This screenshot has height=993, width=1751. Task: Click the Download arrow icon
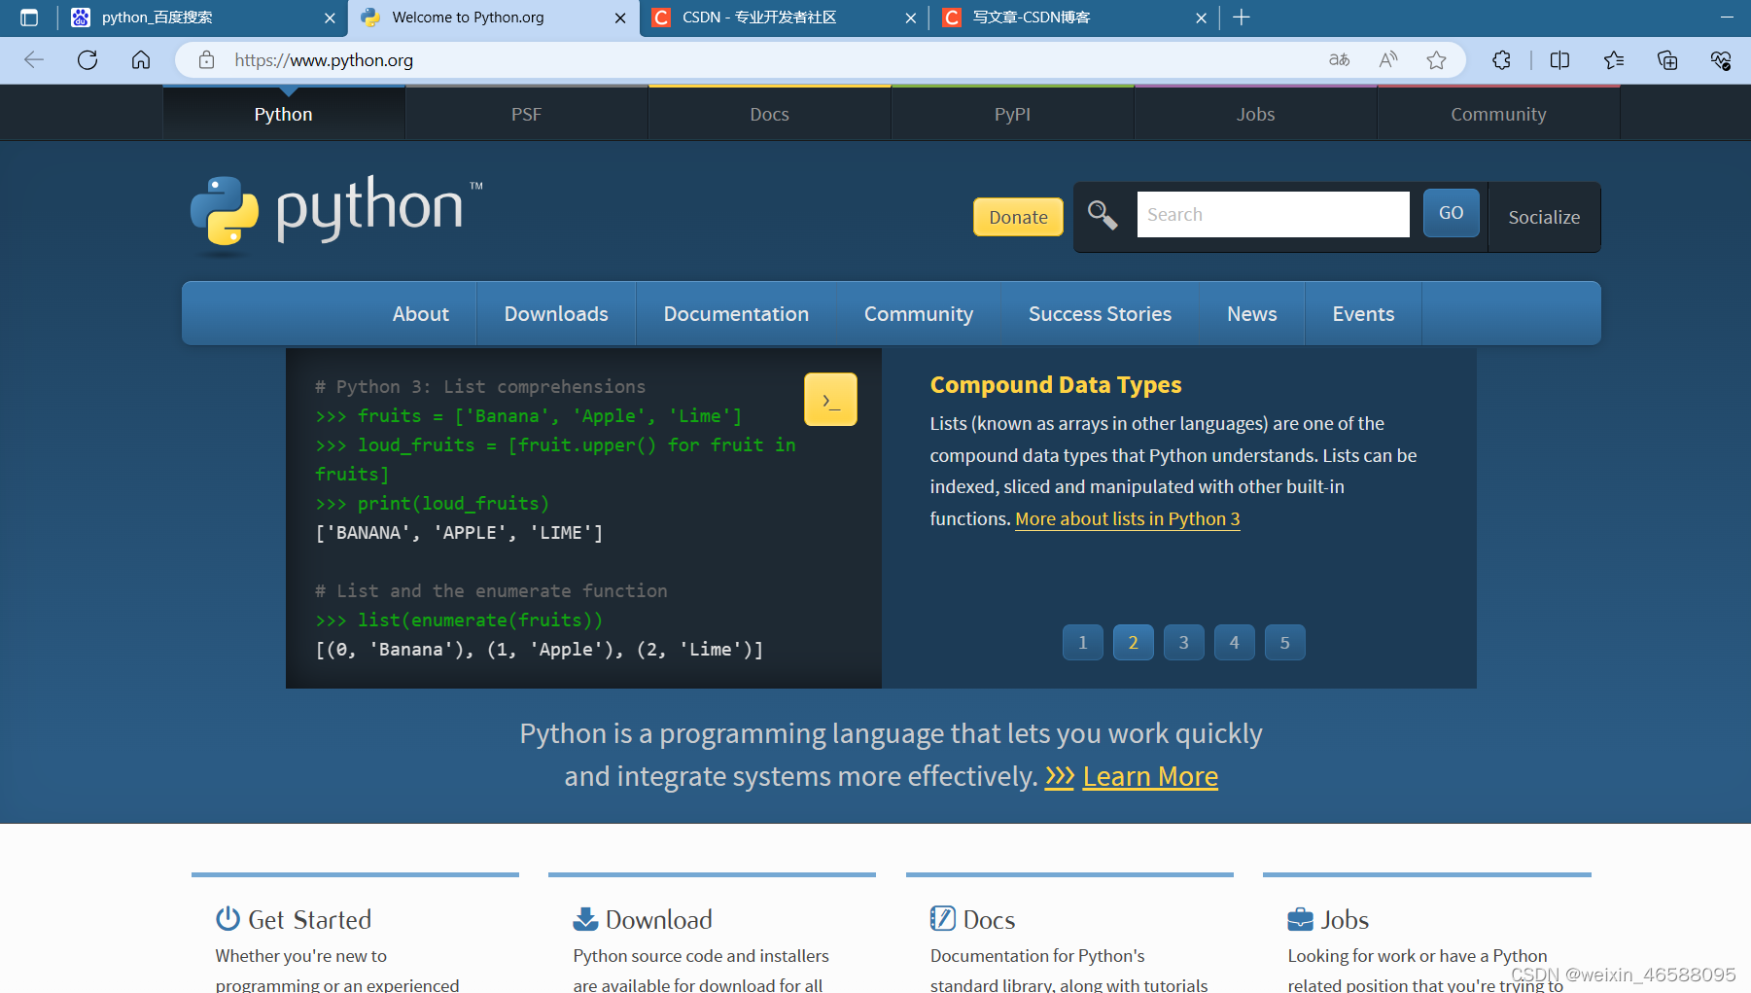[x=585, y=918]
